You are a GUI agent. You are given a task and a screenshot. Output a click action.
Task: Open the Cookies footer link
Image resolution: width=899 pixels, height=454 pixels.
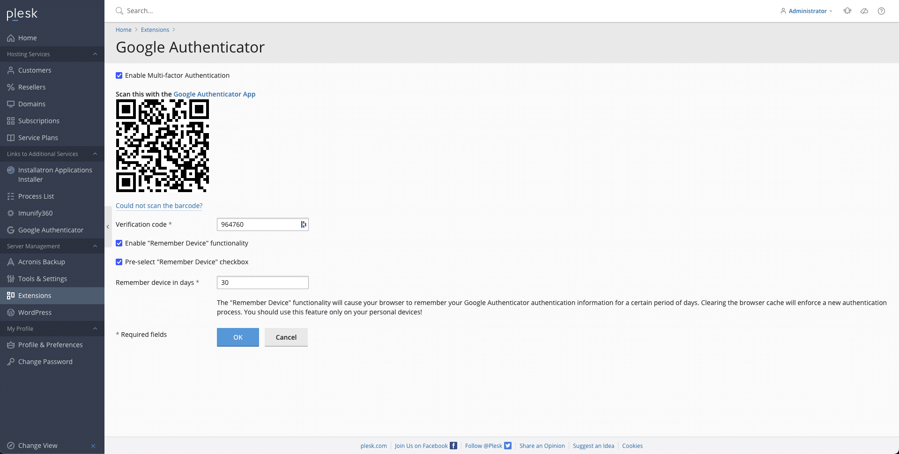coord(632,446)
